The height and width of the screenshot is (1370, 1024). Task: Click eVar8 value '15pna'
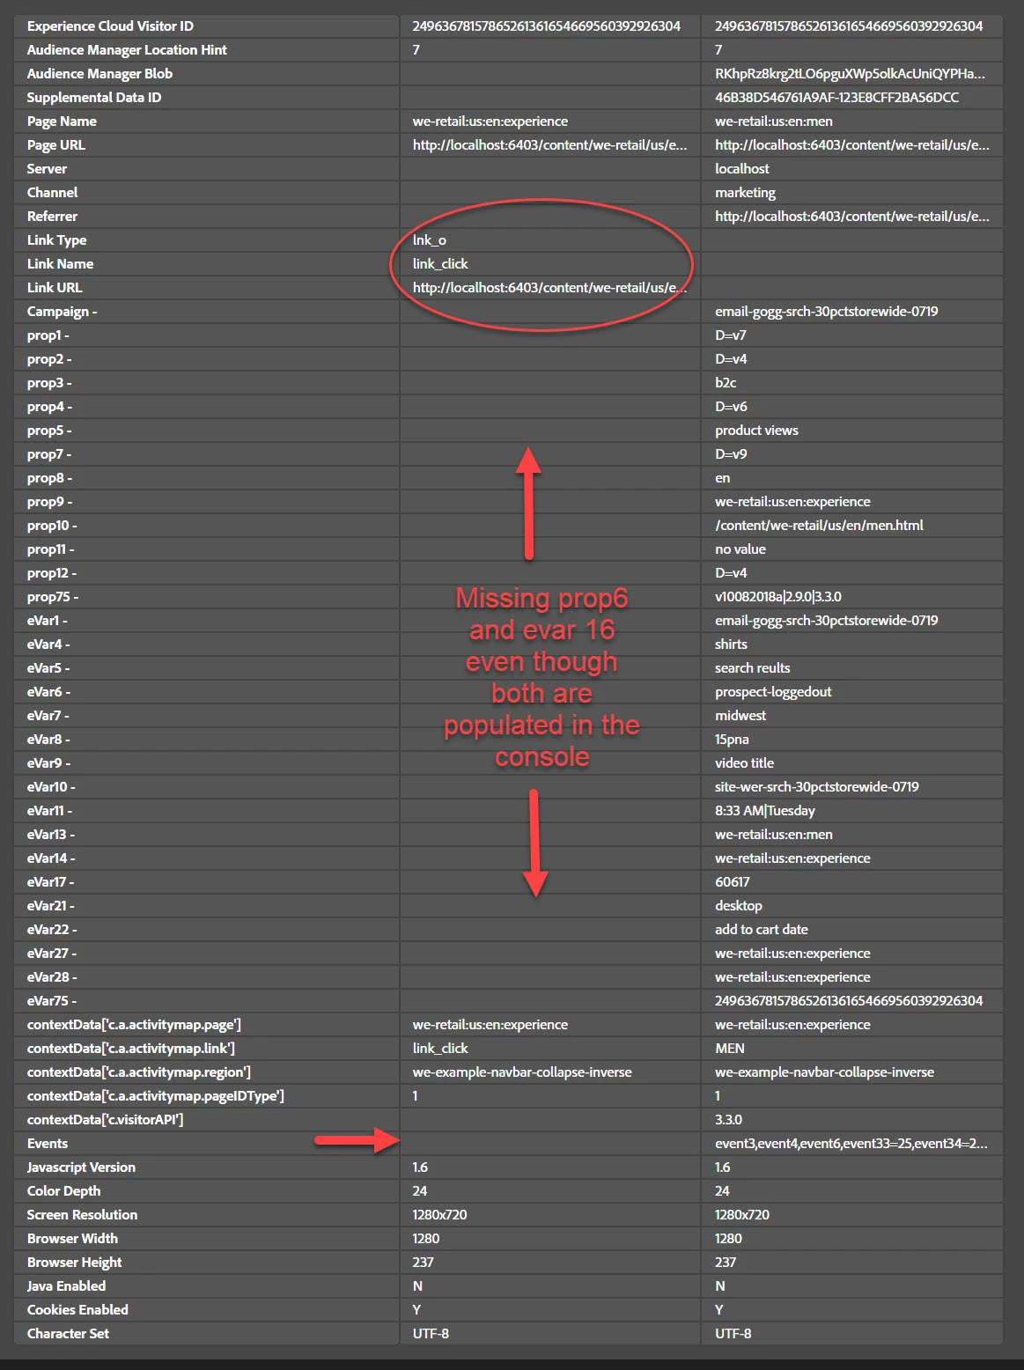(x=732, y=740)
